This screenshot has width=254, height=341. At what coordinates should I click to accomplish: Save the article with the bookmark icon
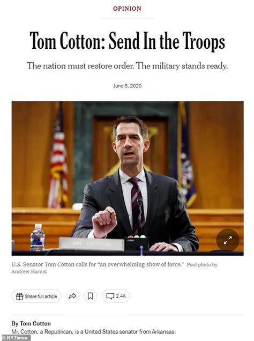point(91,296)
